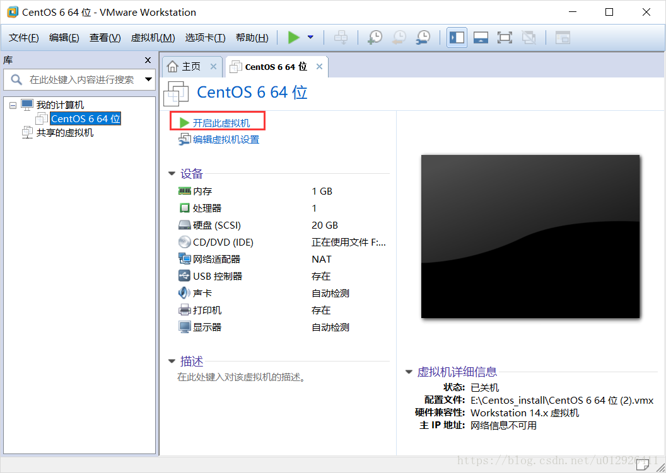Open the 选项卡(T) menu
This screenshot has width=666, height=473.
205,37
